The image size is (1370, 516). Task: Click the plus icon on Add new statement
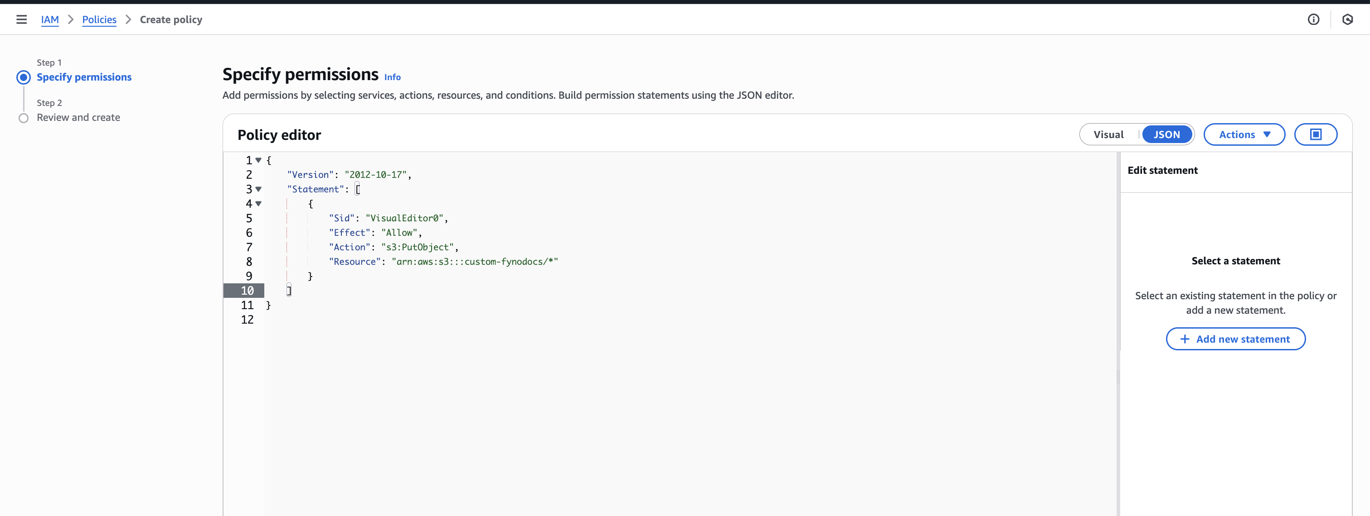coord(1185,339)
